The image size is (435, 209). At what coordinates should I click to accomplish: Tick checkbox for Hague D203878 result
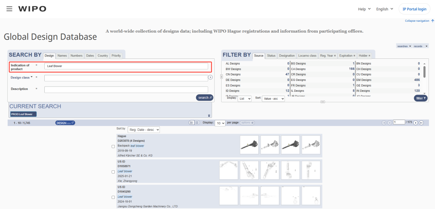(113, 147)
